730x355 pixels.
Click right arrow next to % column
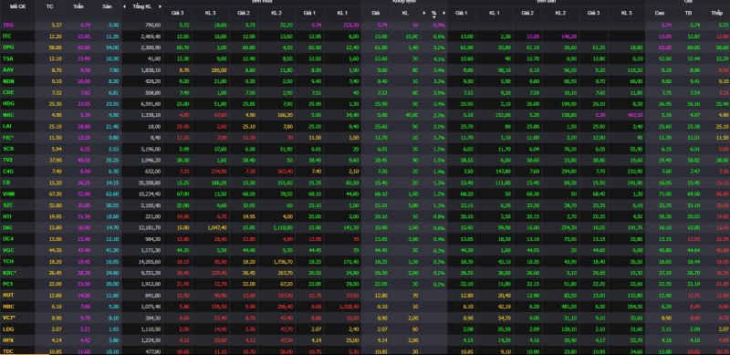click(x=444, y=13)
